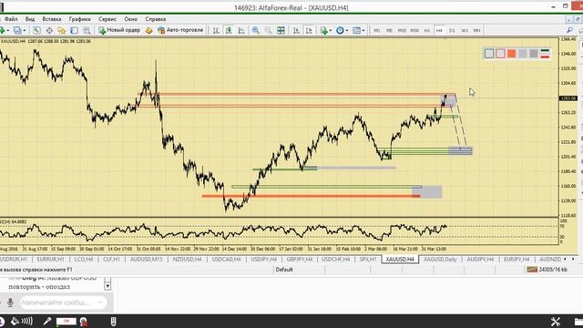Image resolution: width=583 pixels, height=328 pixels.
Task: Click the MetaEditor yellow book icon
Action: [149, 30]
